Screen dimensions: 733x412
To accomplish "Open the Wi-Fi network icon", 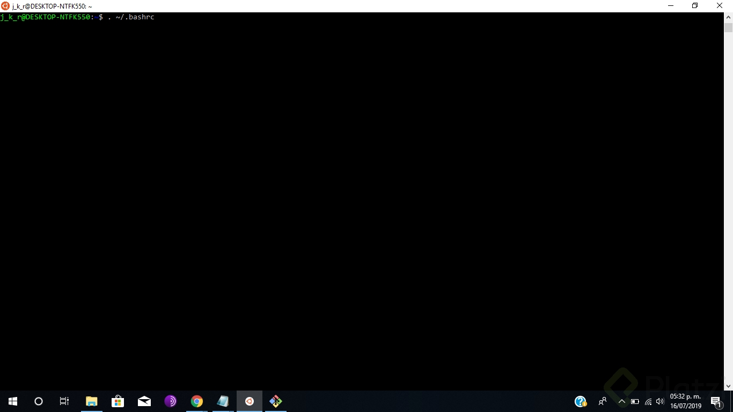I will 648,401.
